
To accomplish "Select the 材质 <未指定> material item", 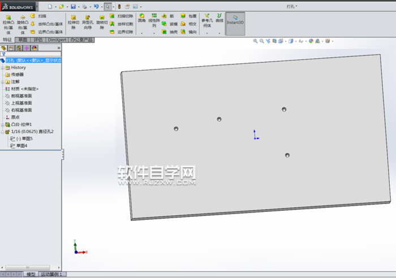I will click(x=22, y=89).
